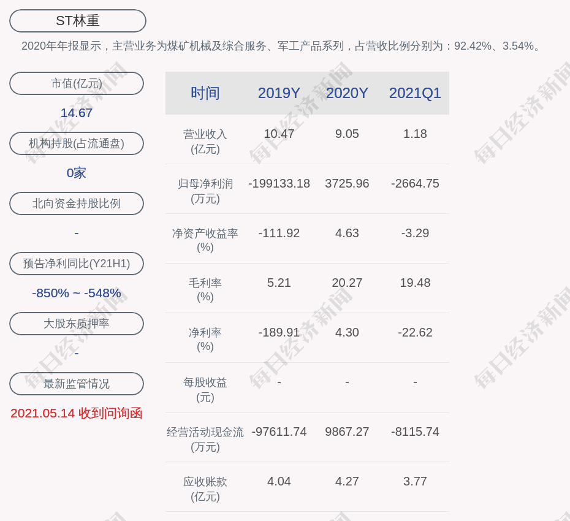Select net profit value -199133.18

point(279,183)
